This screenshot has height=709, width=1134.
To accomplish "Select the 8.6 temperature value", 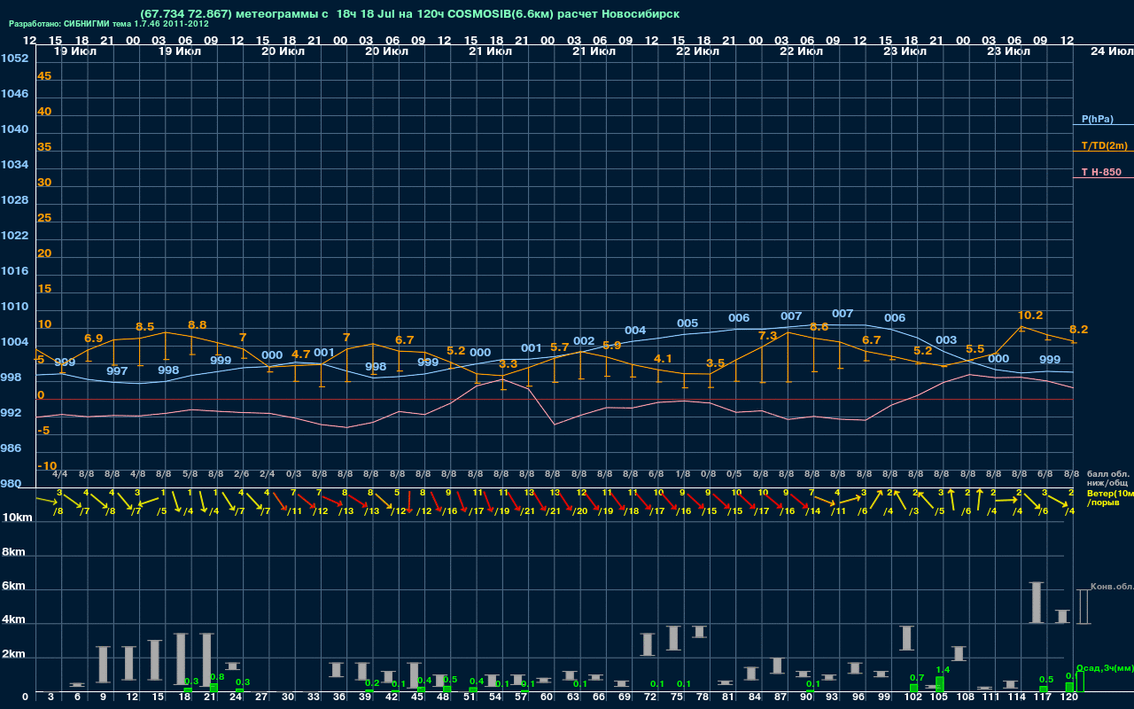I will coord(819,327).
